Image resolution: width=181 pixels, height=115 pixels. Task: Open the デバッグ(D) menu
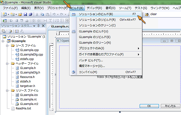tap(94, 8)
